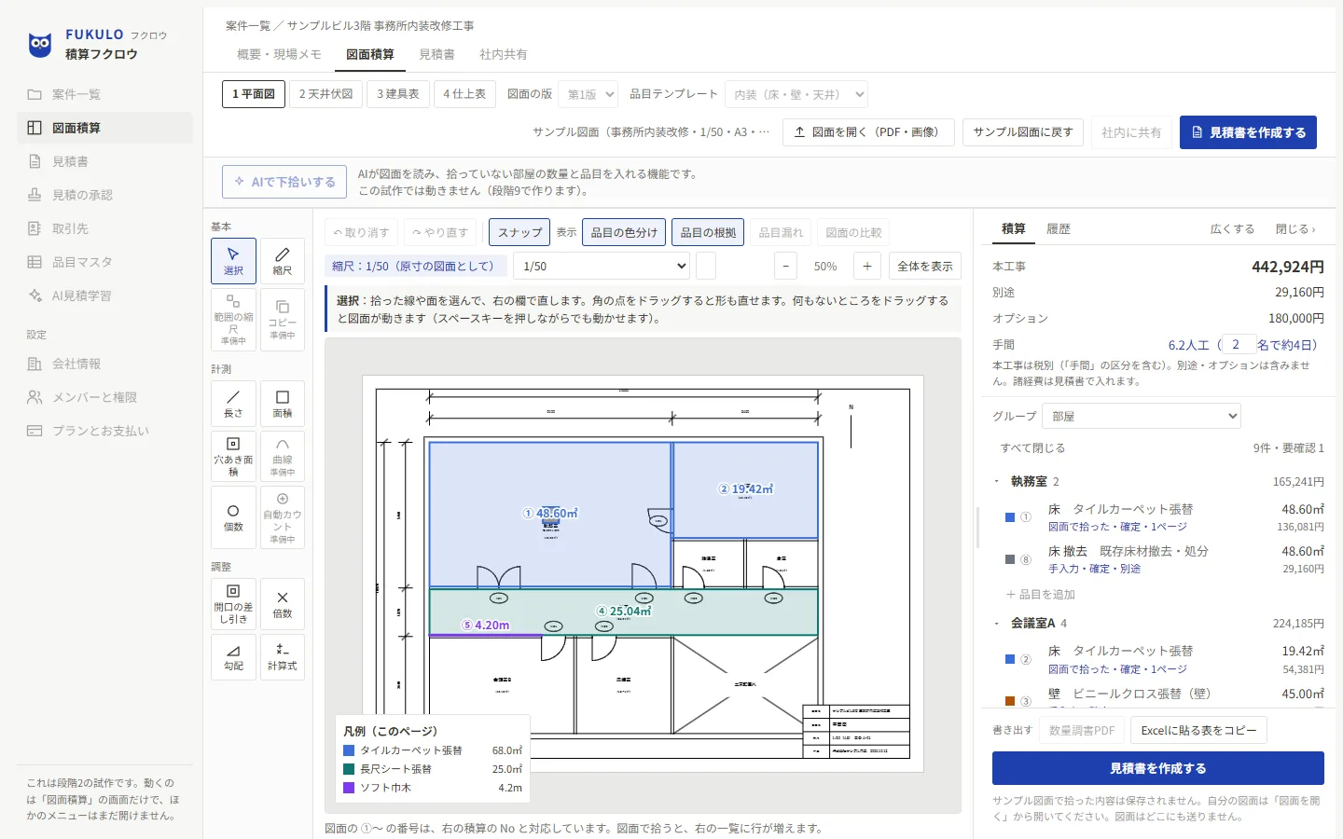Pick the 勾配 slope tool

[233, 657]
